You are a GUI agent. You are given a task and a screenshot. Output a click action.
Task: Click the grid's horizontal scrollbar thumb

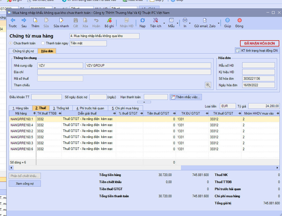[97, 168]
